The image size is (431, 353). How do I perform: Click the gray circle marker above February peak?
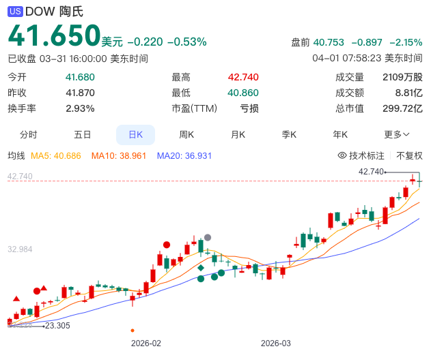(208, 238)
